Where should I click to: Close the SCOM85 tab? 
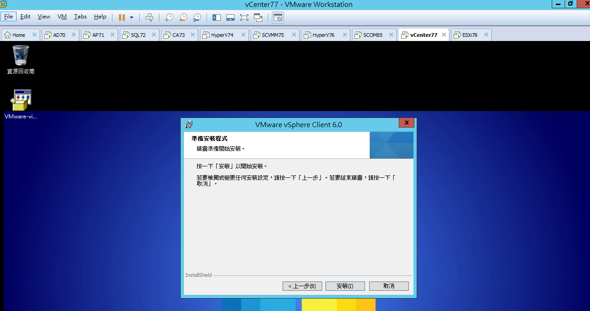pos(391,35)
